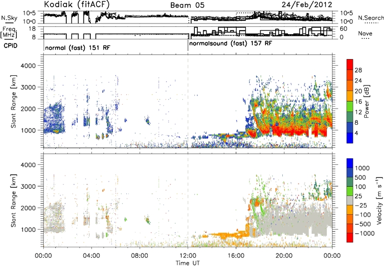The image size is (384, 266).
Task: Click the "-1000" label on Velocity colorbar
Action: [365, 233]
